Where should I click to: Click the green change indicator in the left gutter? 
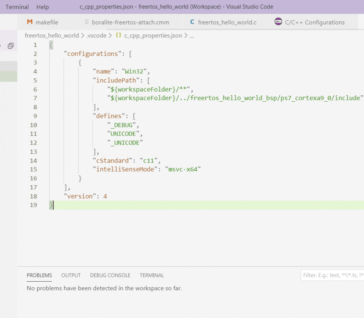(9, 76)
